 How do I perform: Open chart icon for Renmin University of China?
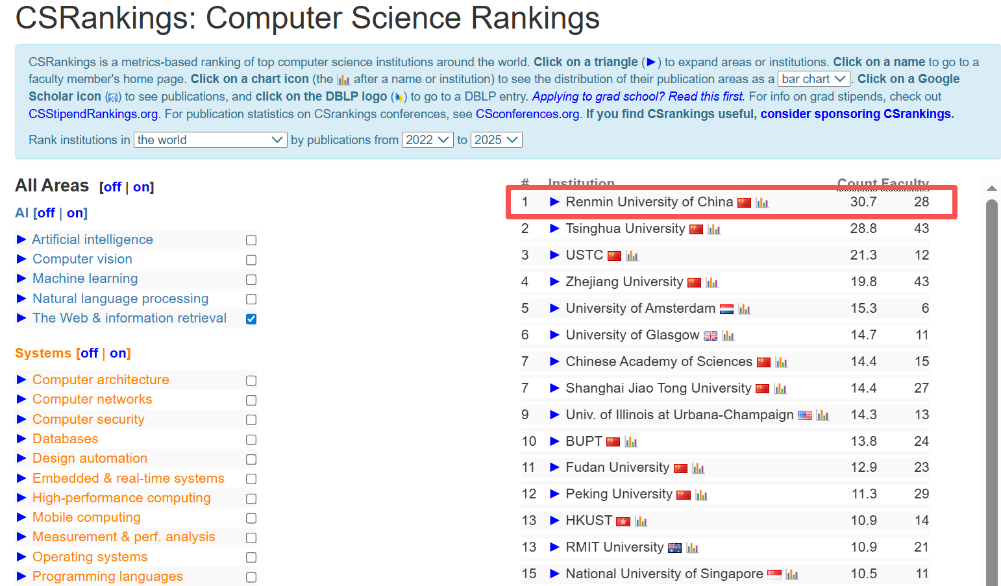coord(762,203)
